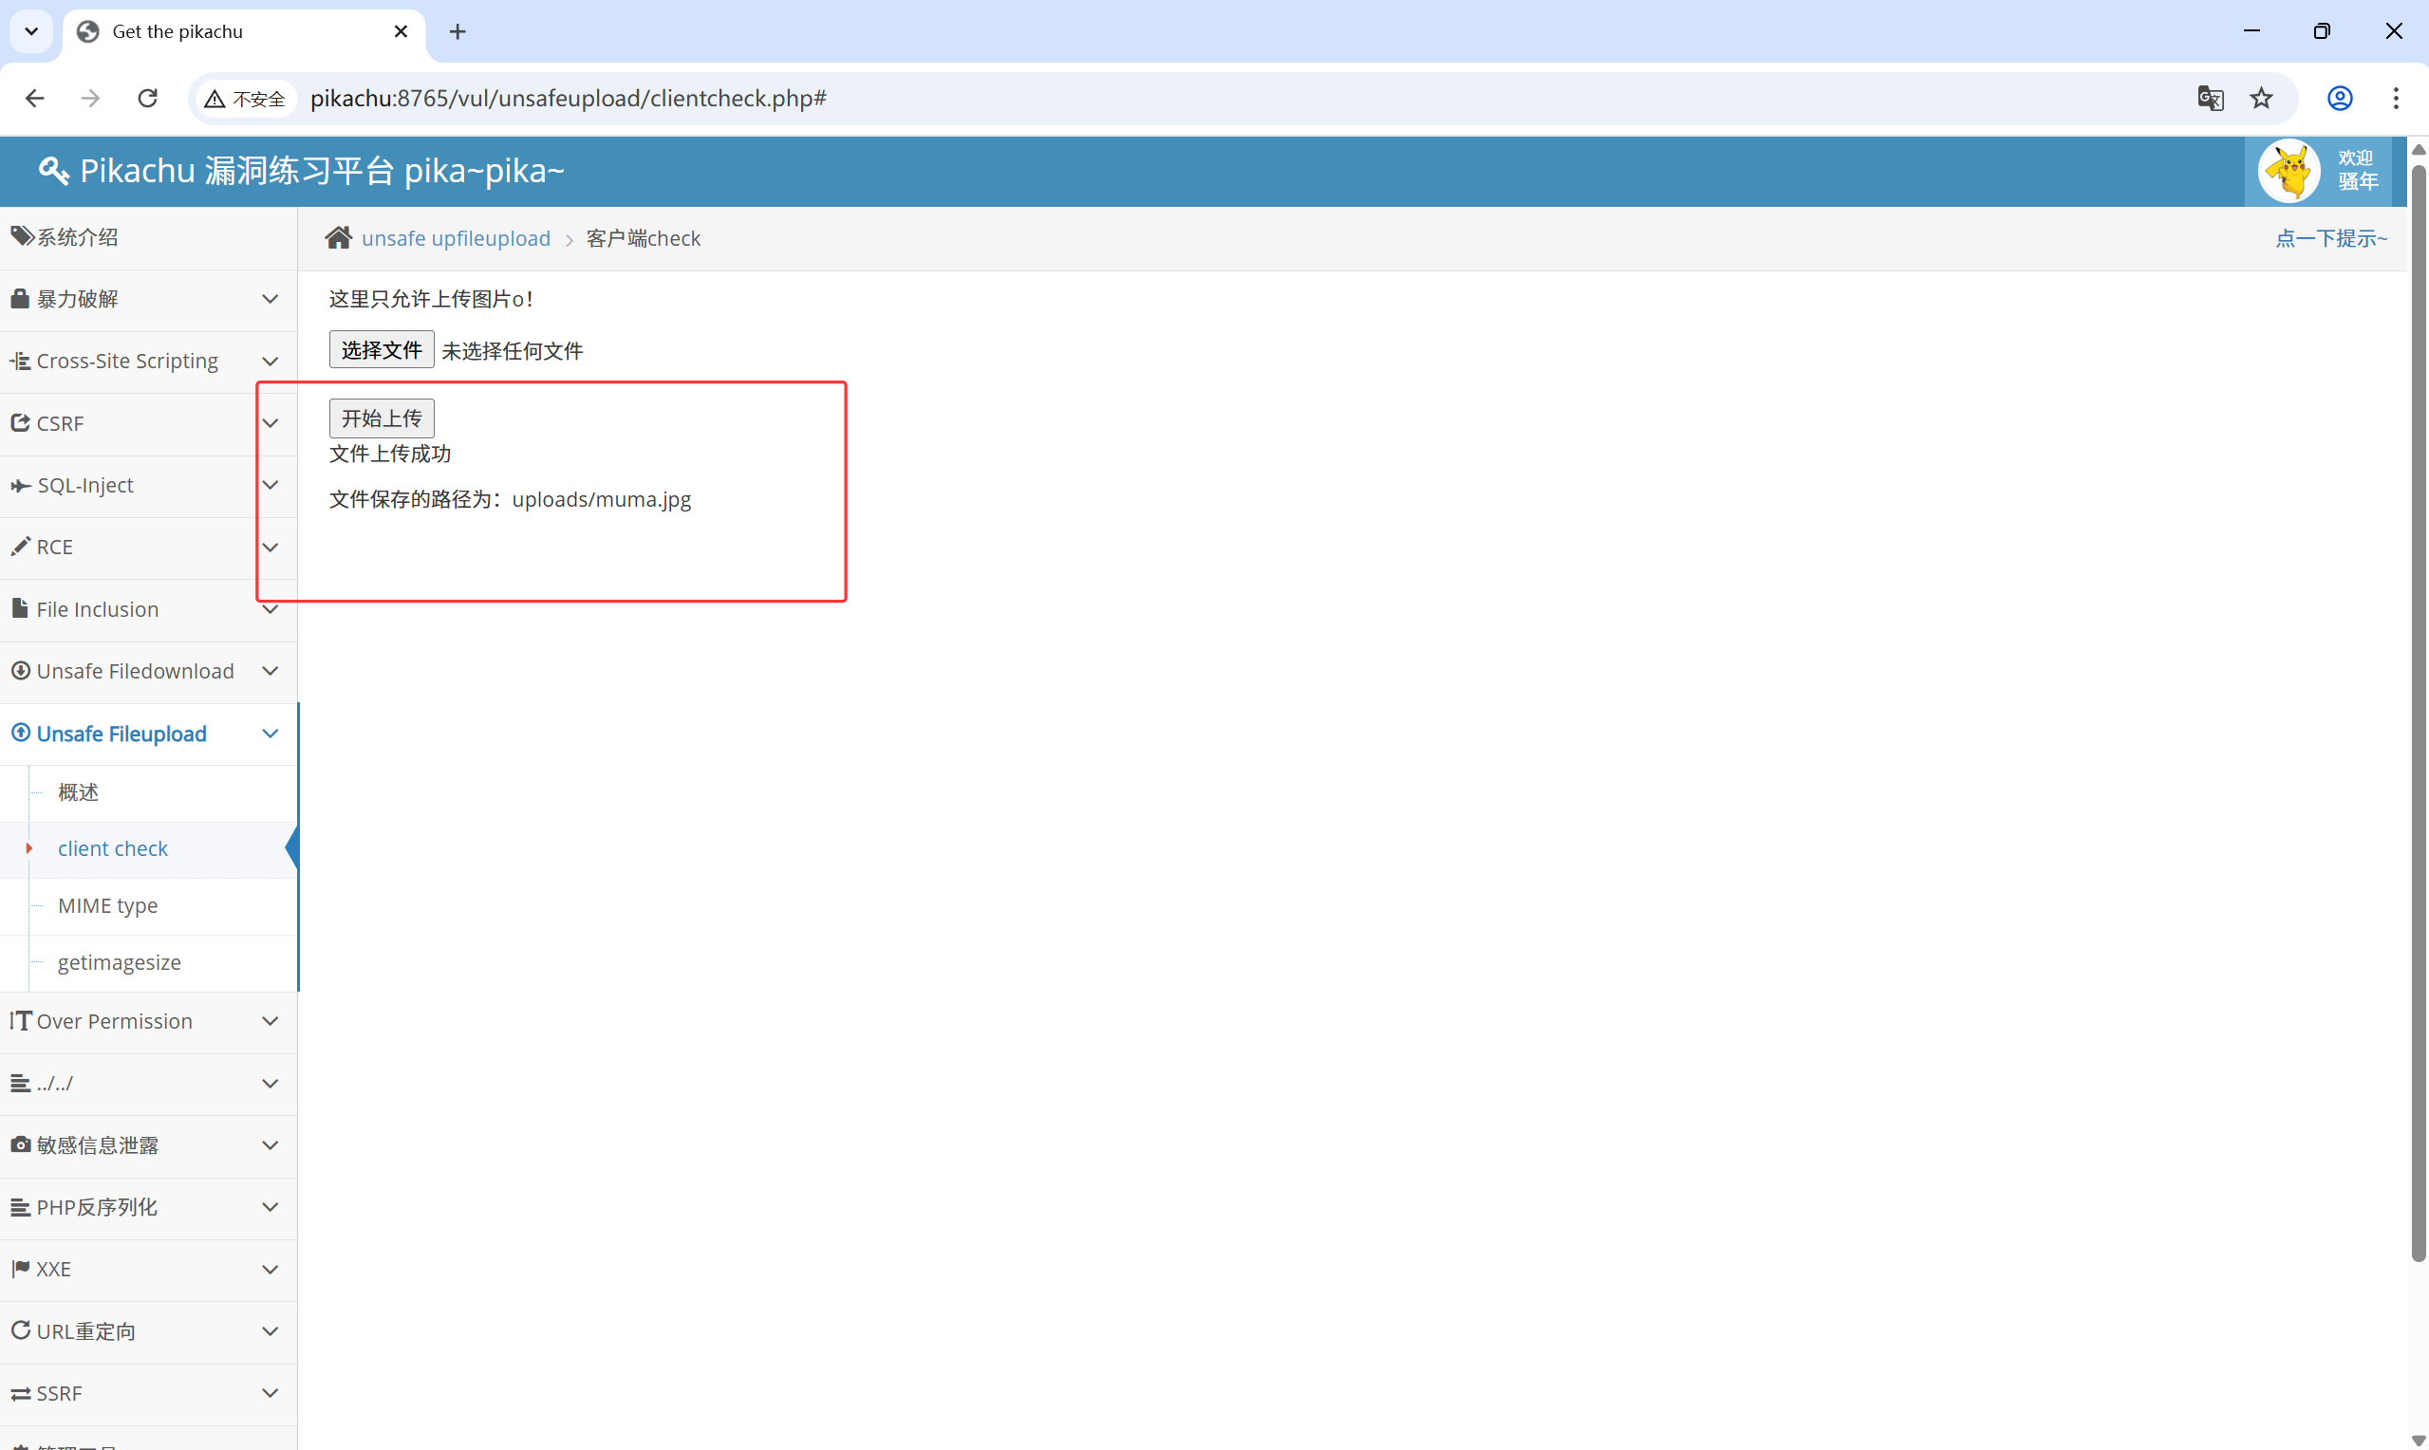Click the key logo in header
Image resolution: width=2429 pixels, height=1450 pixels.
(x=54, y=171)
